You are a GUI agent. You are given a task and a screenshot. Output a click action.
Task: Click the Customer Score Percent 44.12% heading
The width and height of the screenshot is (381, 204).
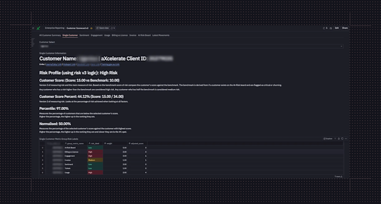pyautogui.click(x=81, y=97)
